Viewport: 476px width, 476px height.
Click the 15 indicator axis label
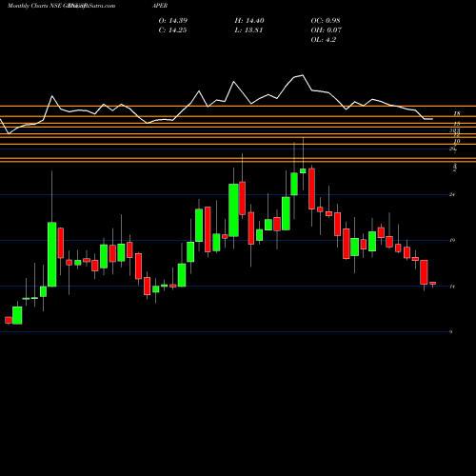tap(457, 124)
